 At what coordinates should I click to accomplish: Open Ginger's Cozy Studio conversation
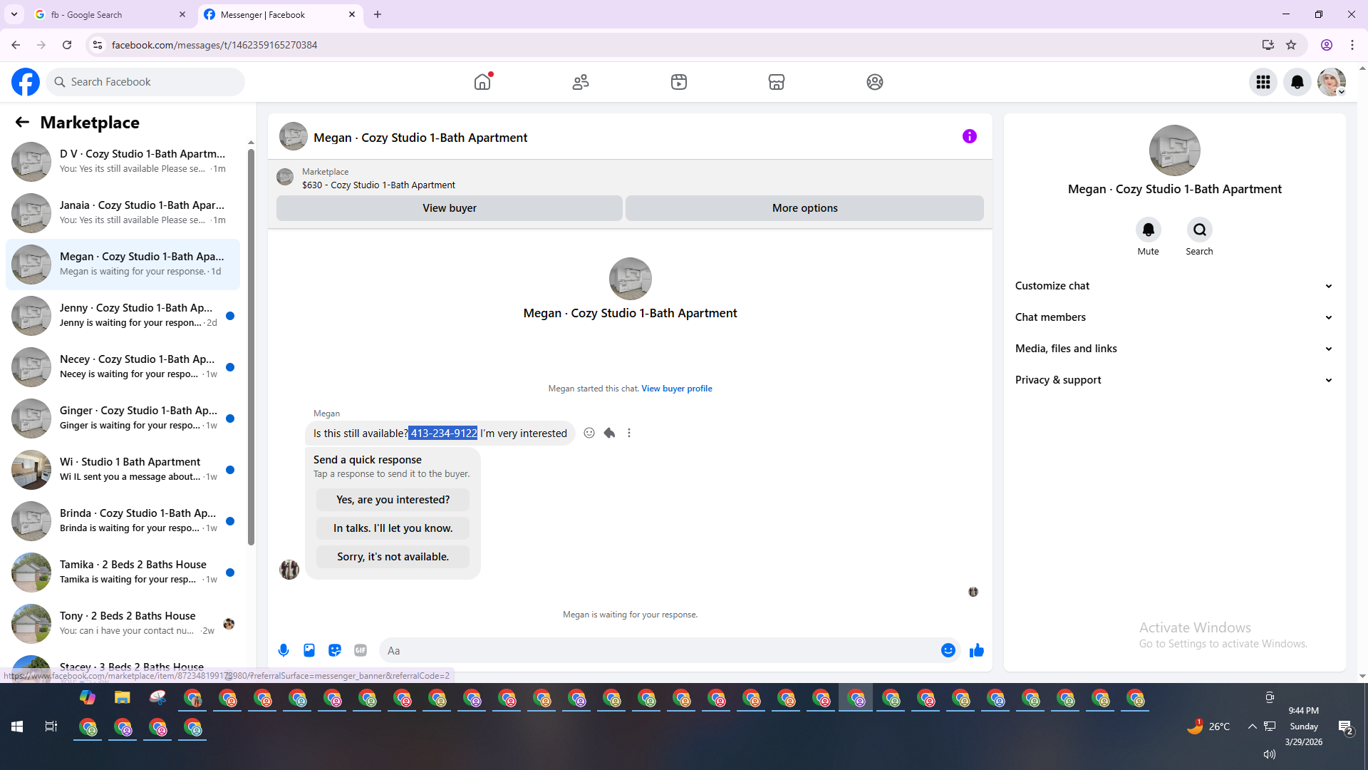pyautogui.click(x=123, y=418)
